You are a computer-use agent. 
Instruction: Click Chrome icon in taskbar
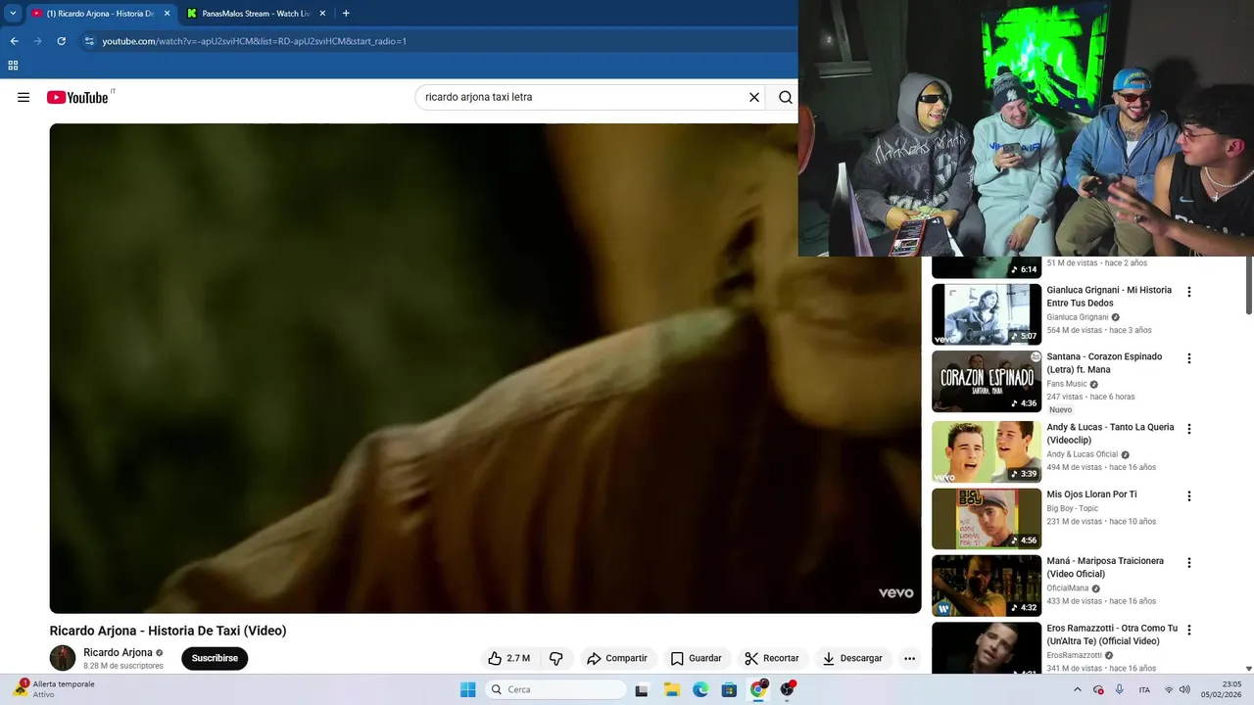[757, 689]
